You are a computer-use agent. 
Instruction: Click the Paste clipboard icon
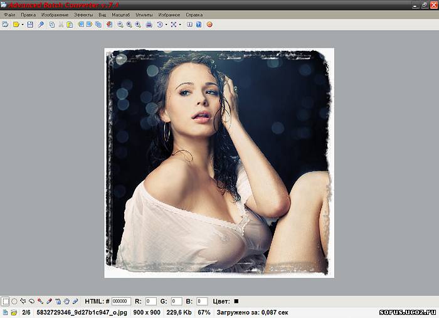(x=70, y=24)
